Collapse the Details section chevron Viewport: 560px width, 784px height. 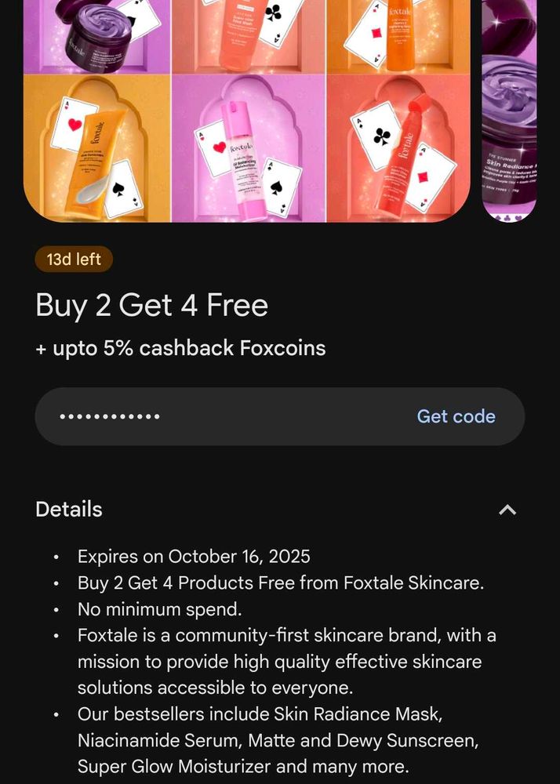[507, 510]
